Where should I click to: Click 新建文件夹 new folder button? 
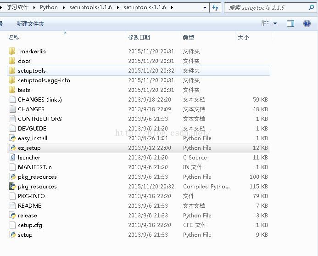point(30,24)
